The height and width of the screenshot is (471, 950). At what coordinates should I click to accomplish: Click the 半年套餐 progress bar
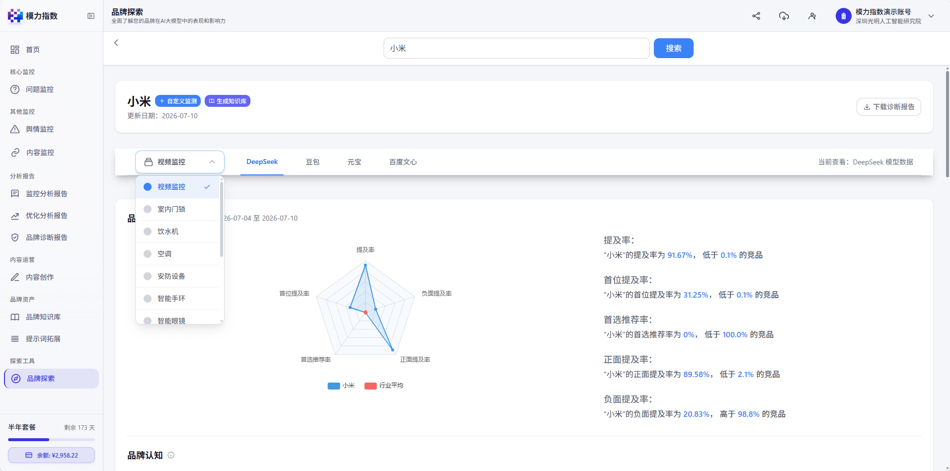point(51,440)
